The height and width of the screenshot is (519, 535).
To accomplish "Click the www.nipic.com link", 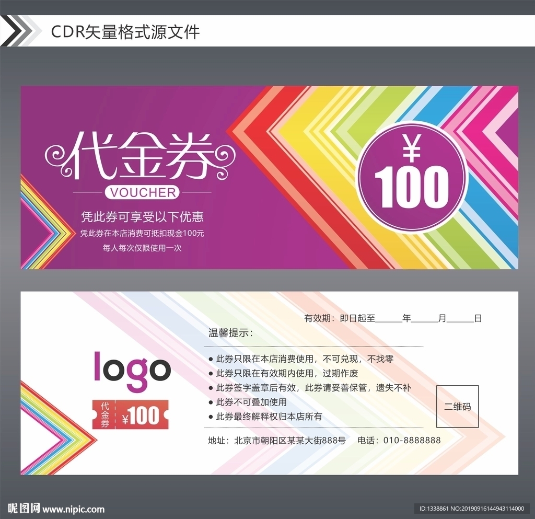I will point(74,510).
